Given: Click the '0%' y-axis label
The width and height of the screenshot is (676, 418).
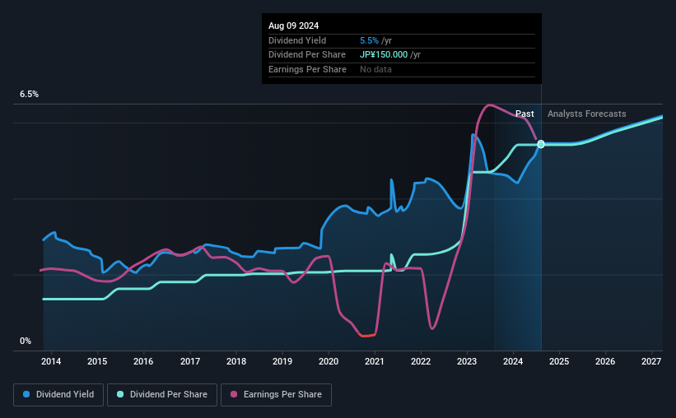Looking at the screenshot, I should (x=26, y=341).
